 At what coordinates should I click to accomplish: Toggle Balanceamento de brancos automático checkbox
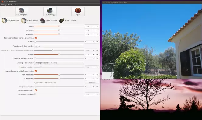point(36,38)
